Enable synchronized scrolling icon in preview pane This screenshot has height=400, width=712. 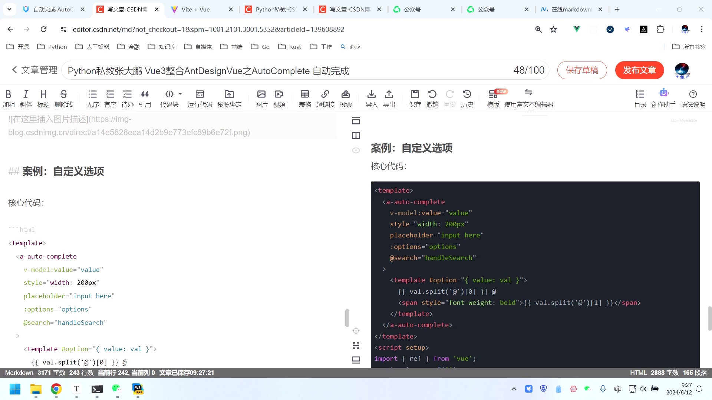[x=356, y=331]
